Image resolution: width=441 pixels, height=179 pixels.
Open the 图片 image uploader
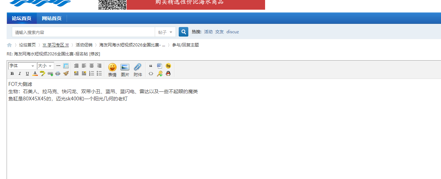tap(125, 70)
